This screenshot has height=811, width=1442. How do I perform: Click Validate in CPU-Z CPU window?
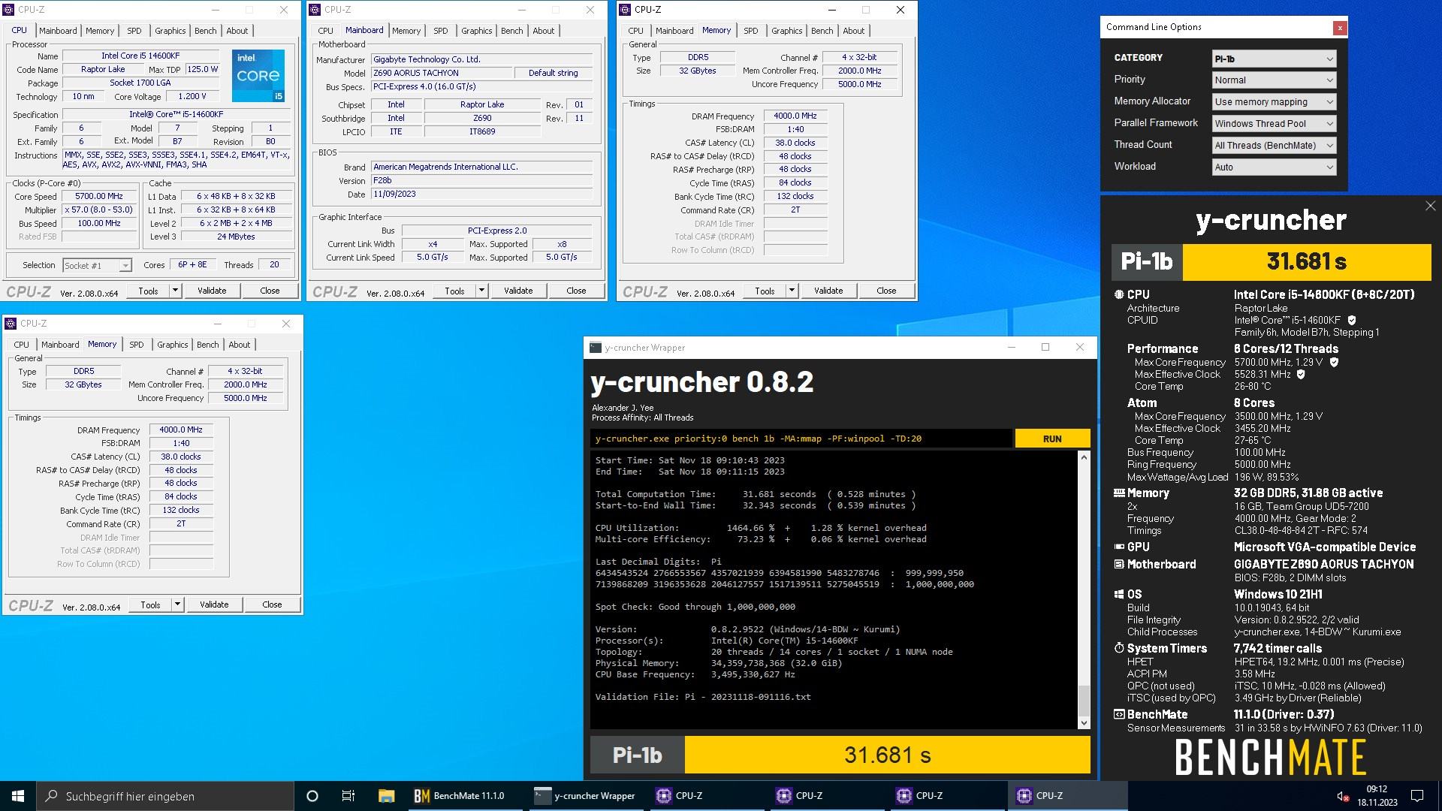click(x=212, y=291)
